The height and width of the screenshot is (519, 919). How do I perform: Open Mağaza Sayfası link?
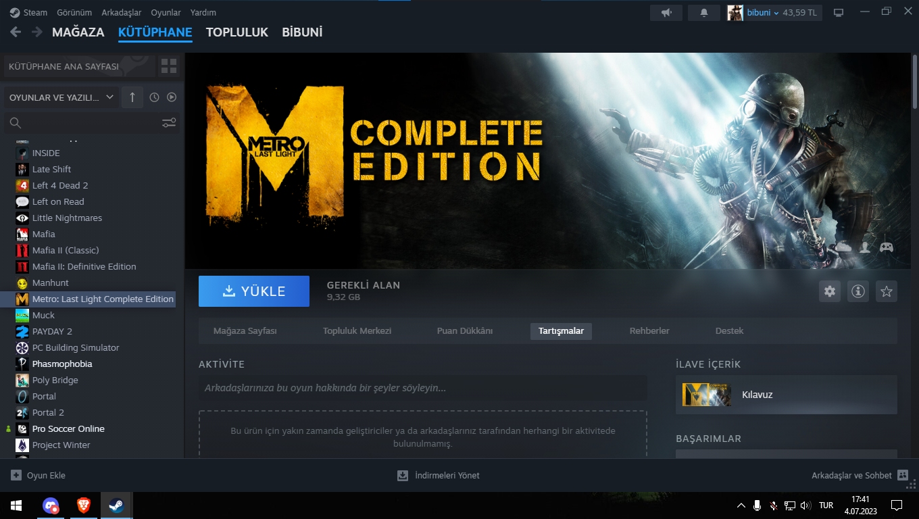tap(245, 331)
